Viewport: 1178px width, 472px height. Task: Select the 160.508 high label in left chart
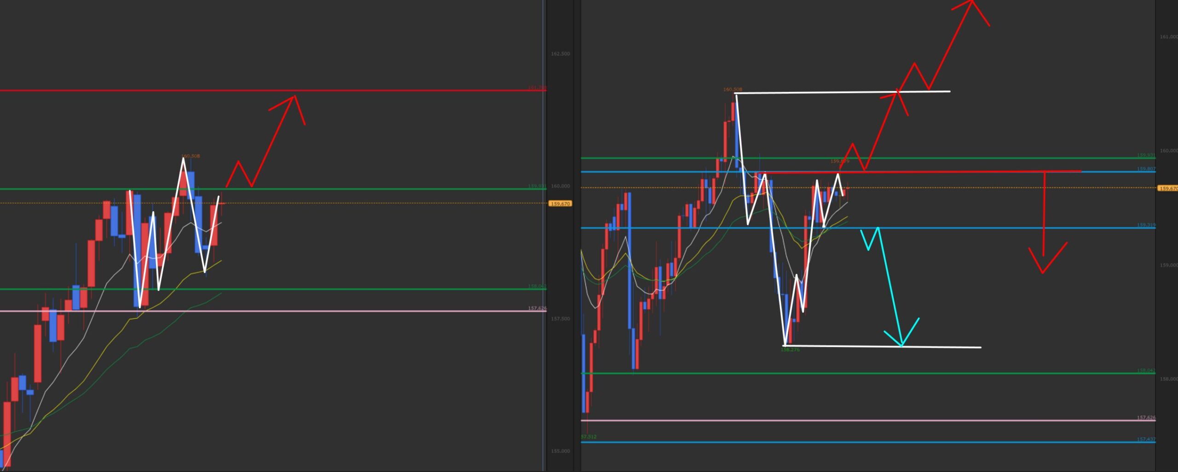pos(191,156)
